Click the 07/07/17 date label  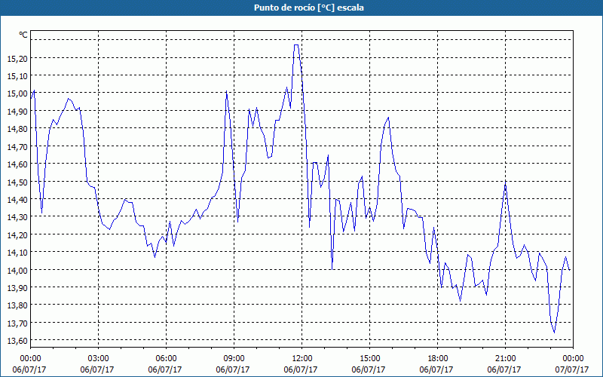click(572, 369)
